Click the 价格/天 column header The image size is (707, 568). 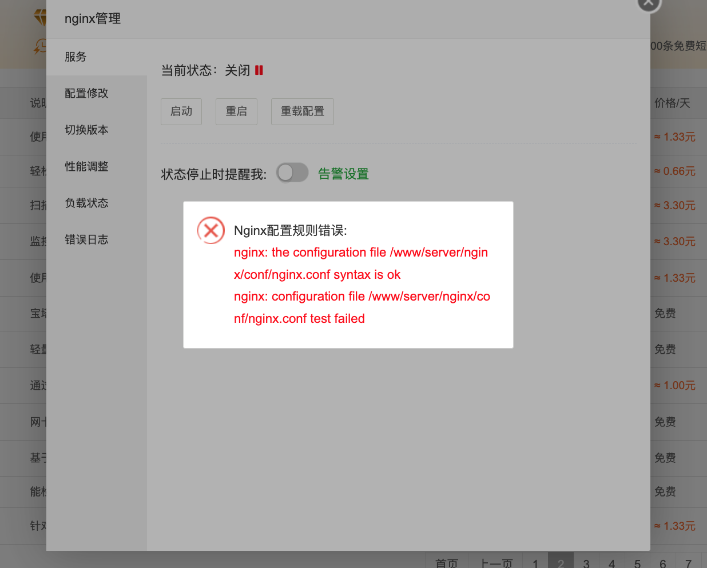[672, 103]
